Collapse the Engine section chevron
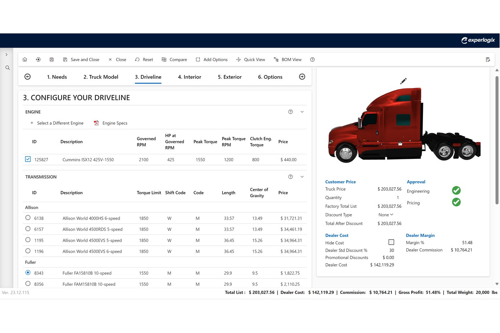Viewport: 500px width, 333px height. click(302, 112)
